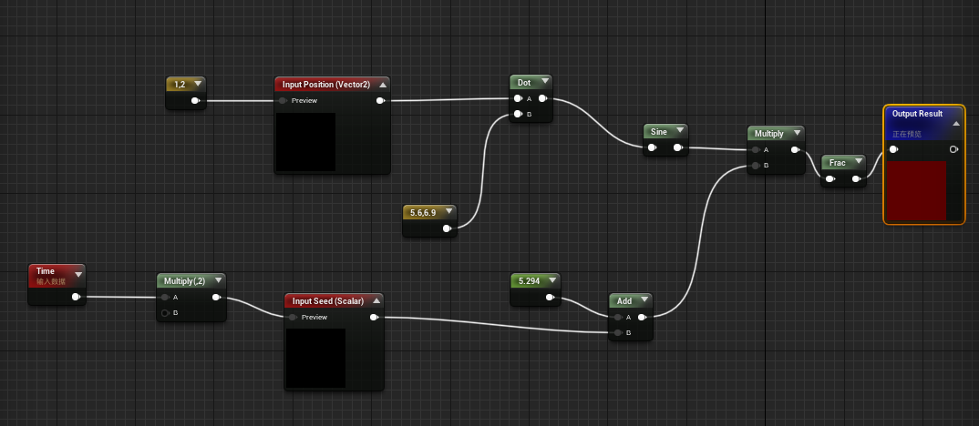Click the output pin of the Add node
The width and height of the screenshot is (979, 426).
click(642, 318)
